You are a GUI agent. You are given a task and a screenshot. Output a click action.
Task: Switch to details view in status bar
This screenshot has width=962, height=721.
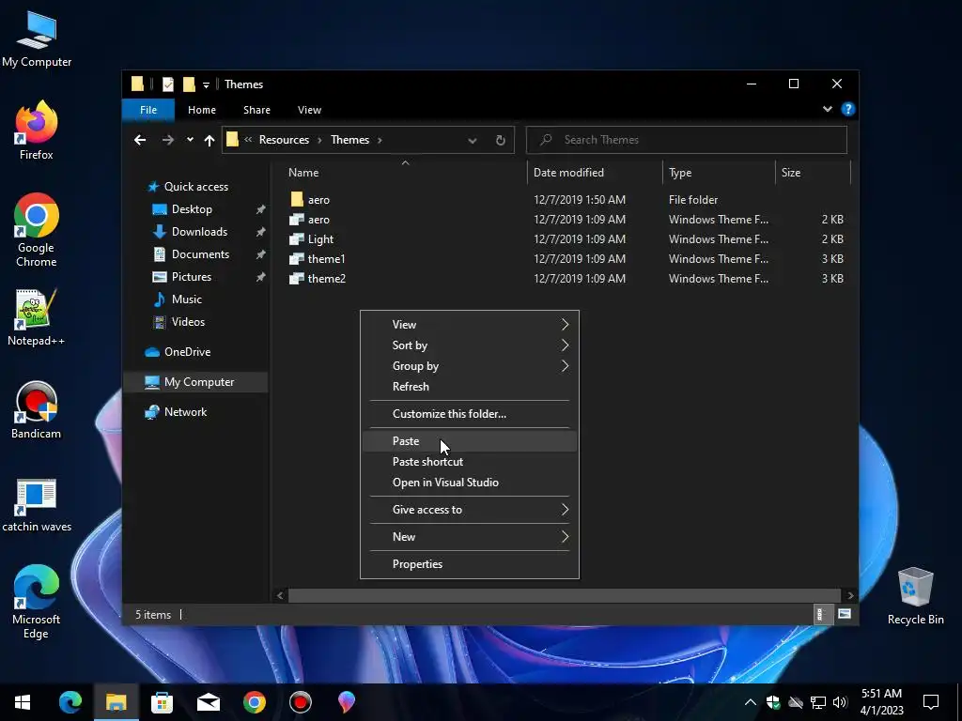pyautogui.click(x=821, y=614)
